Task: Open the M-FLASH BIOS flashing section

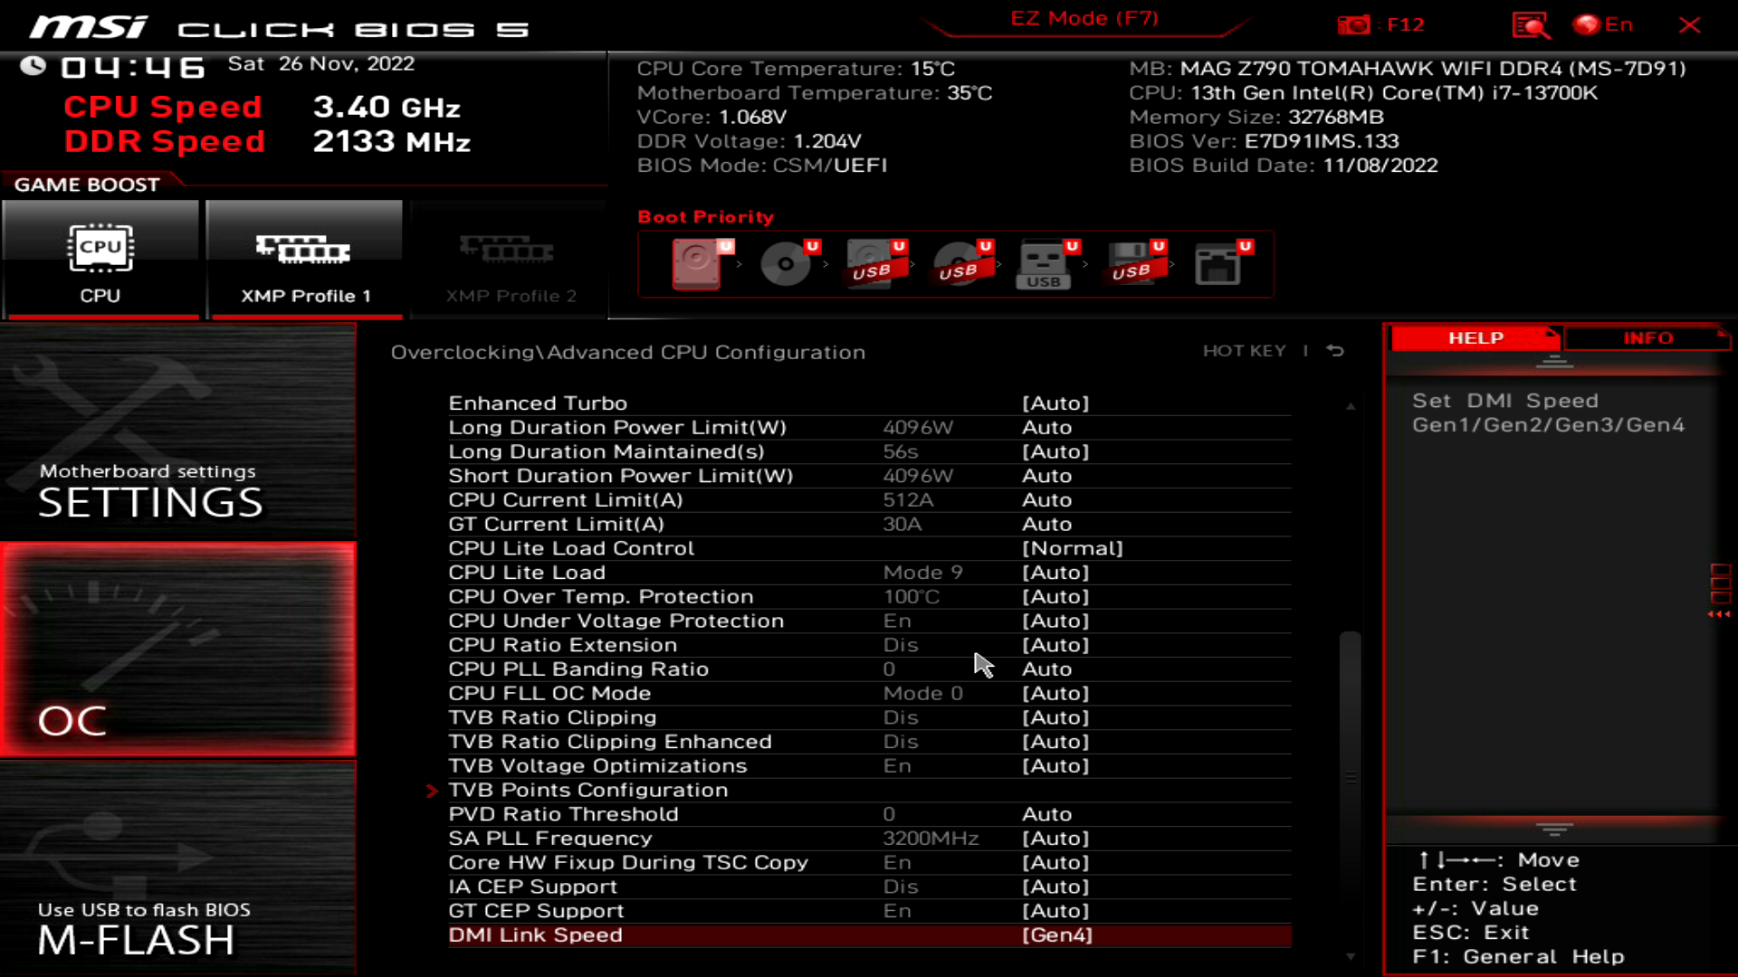Action: 178,868
